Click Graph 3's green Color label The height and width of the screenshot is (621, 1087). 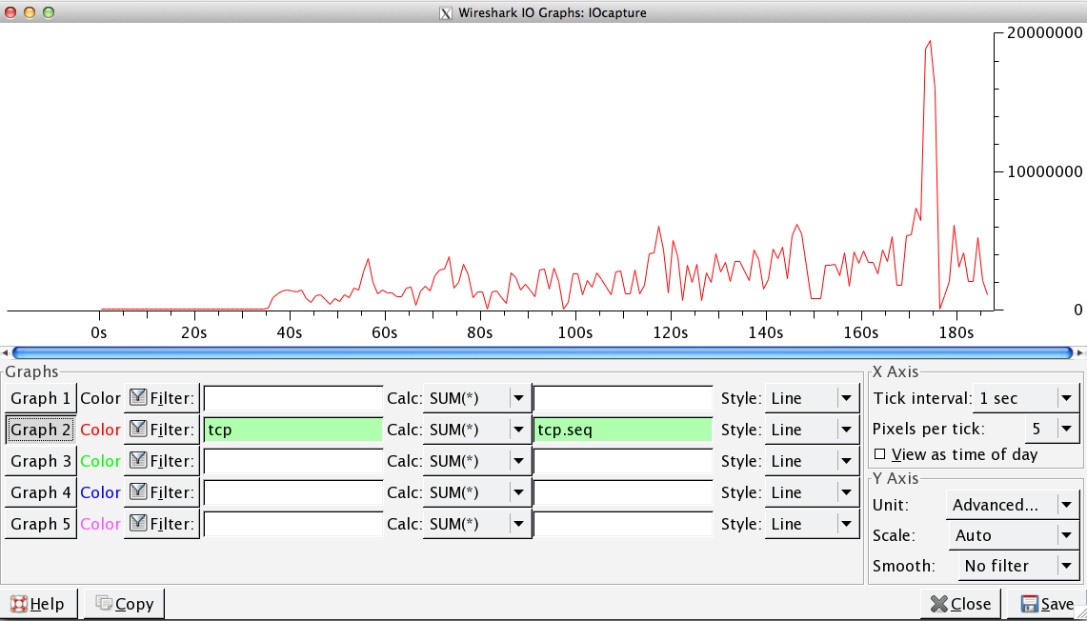[x=100, y=461]
